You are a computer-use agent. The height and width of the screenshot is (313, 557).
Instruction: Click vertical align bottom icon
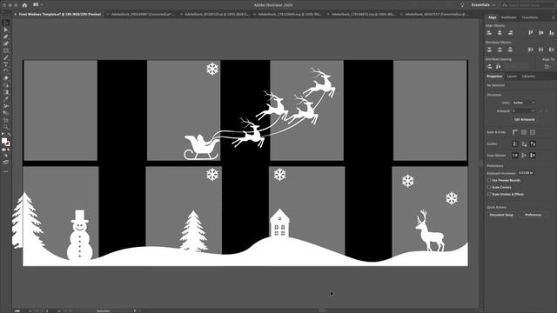point(551,33)
